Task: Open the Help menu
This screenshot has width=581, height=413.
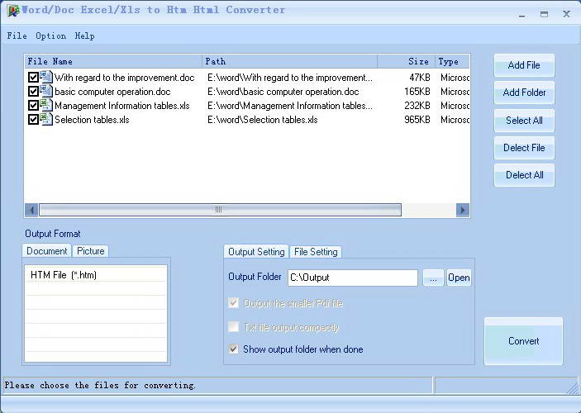Action: 84,36
